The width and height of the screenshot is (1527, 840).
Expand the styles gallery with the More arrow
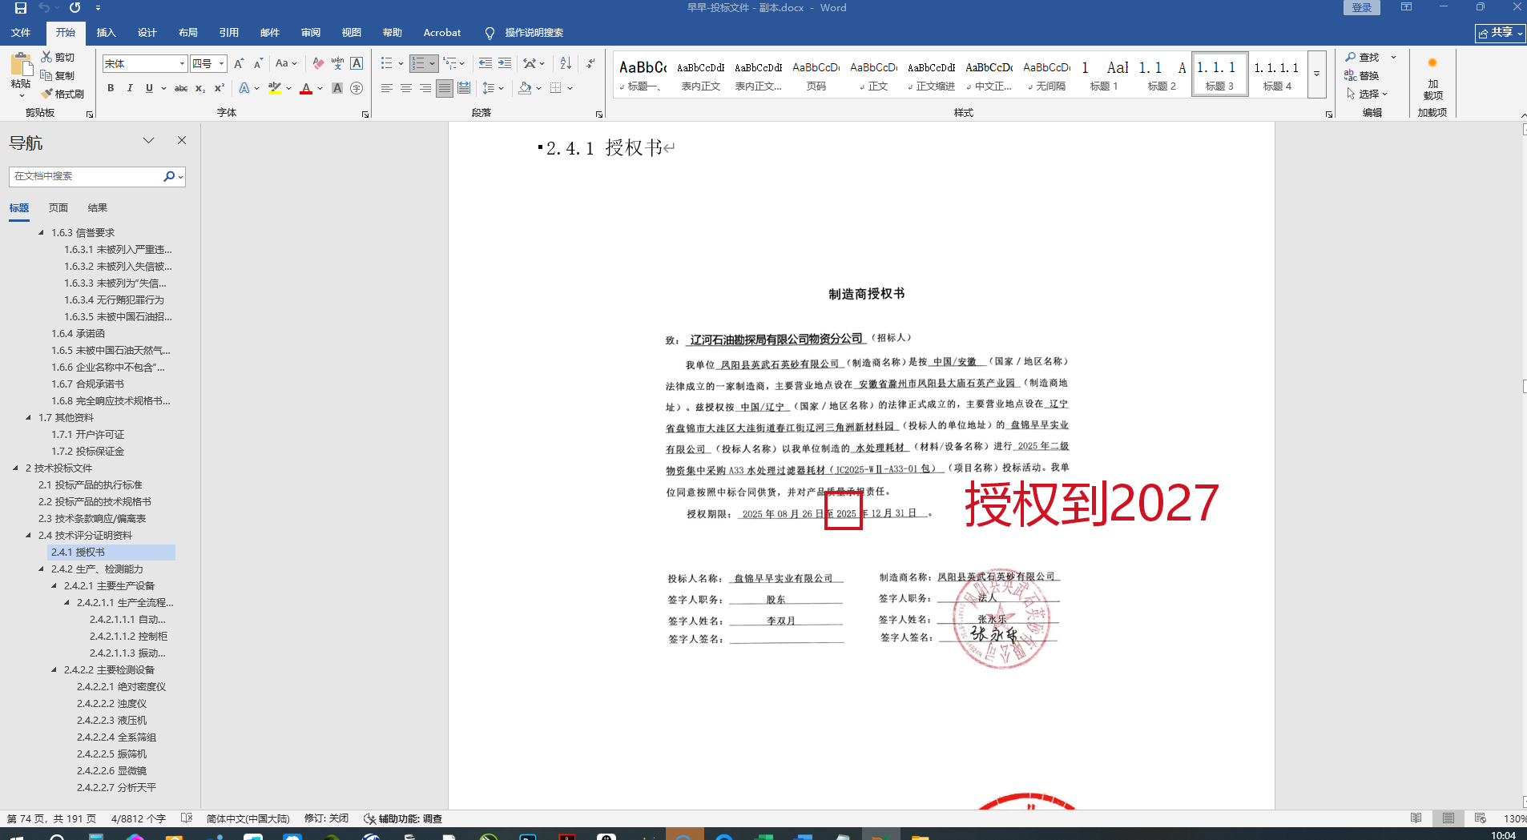(1316, 74)
